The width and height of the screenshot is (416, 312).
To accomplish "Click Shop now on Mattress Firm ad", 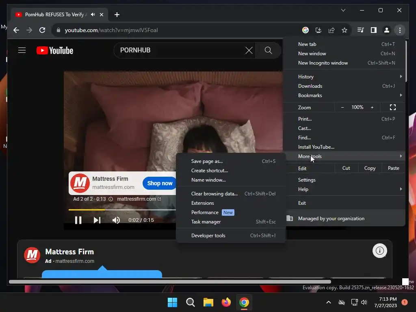I will pyautogui.click(x=160, y=183).
